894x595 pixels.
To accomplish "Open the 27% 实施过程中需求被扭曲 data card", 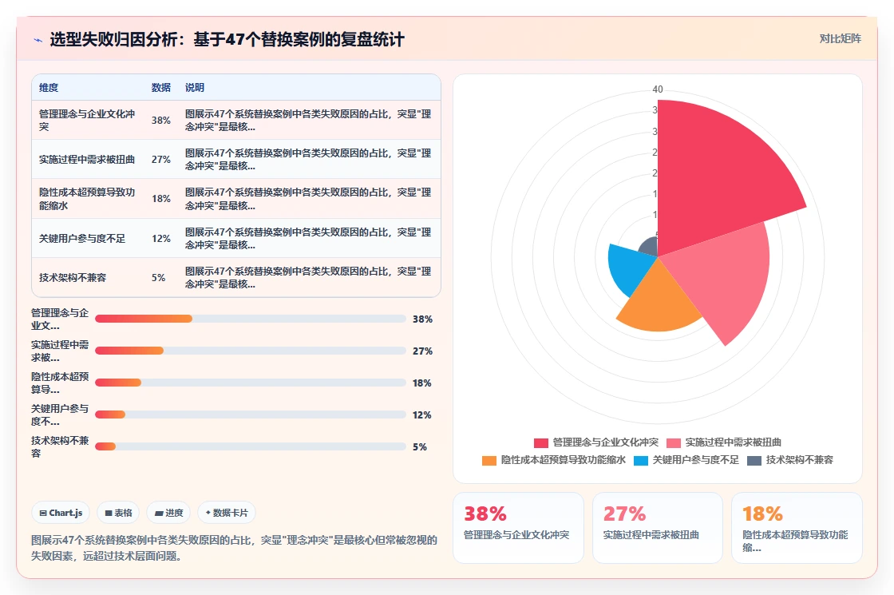I will (x=658, y=528).
